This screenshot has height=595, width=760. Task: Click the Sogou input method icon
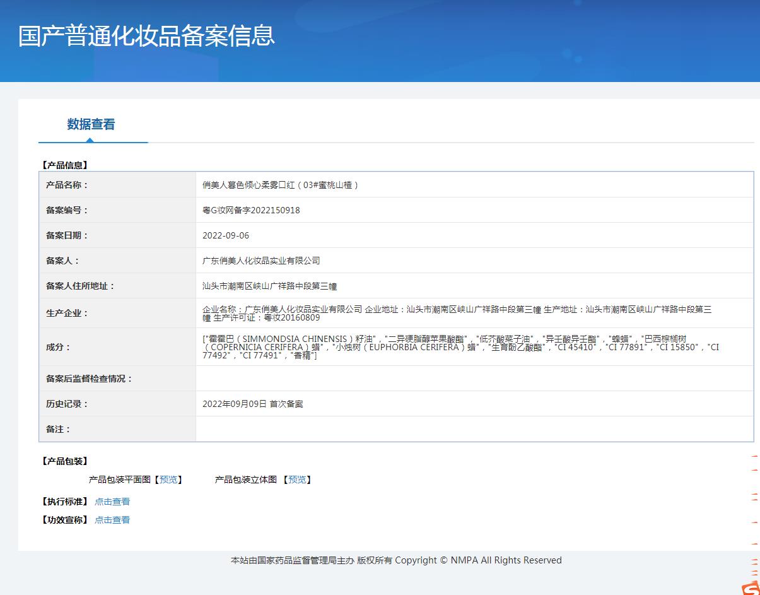click(x=751, y=588)
